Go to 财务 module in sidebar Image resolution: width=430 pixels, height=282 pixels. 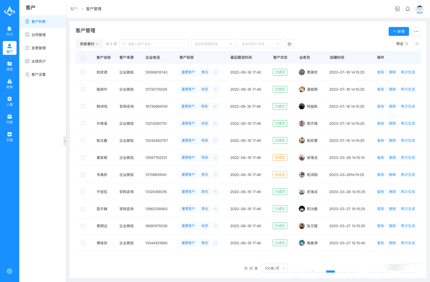point(10,84)
